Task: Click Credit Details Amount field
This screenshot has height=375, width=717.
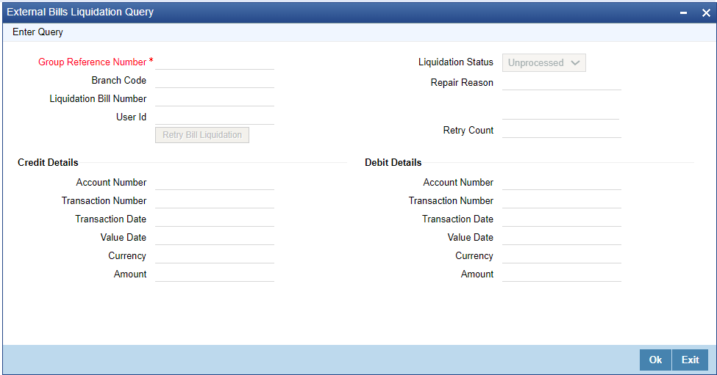Action: tap(215, 274)
